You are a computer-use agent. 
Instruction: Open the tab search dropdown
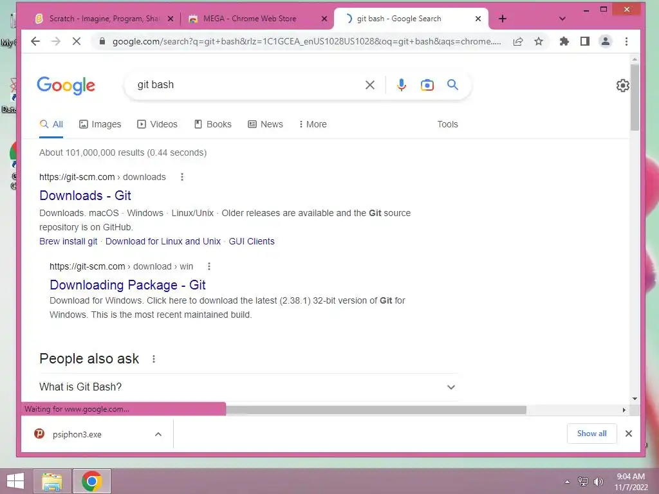pyautogui.click(x=562, y=19)
